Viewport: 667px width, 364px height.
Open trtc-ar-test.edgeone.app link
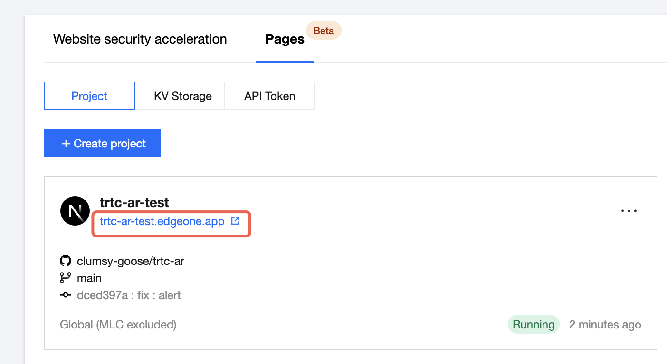[x=162, y=221]
